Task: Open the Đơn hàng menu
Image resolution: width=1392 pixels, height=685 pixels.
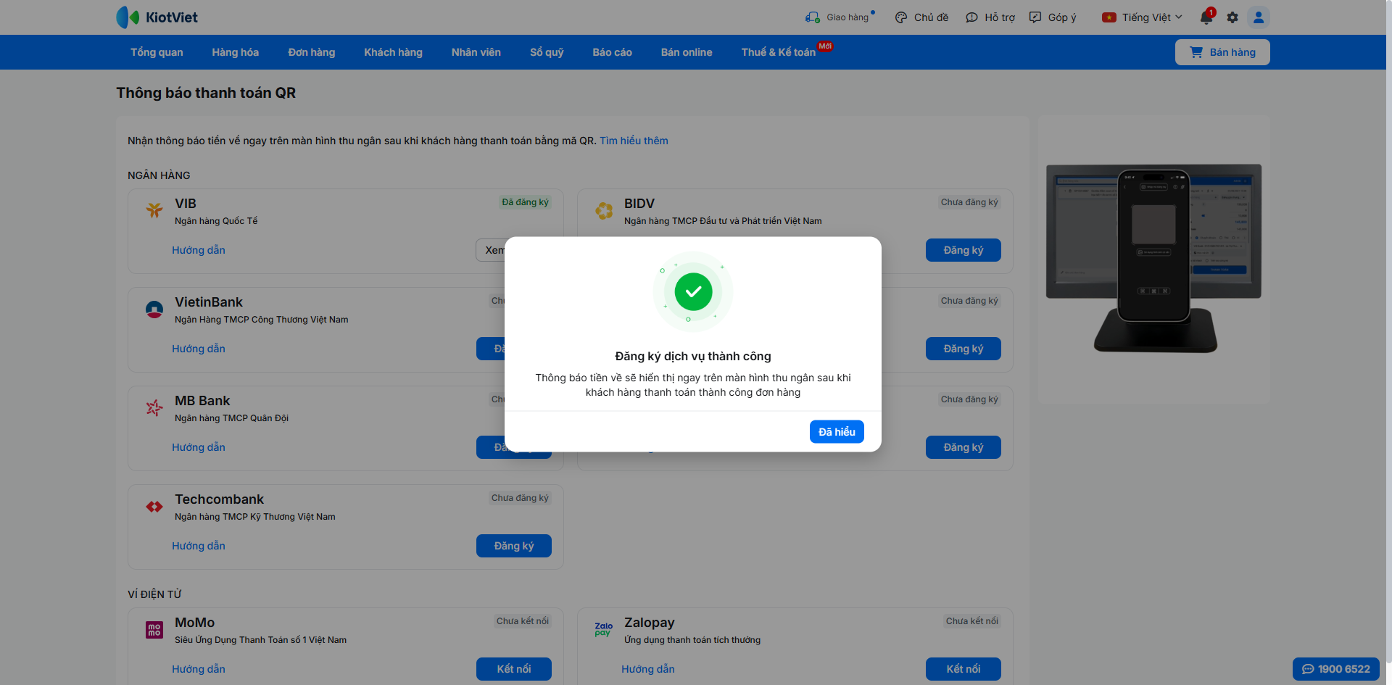Action: pos(312,52)
